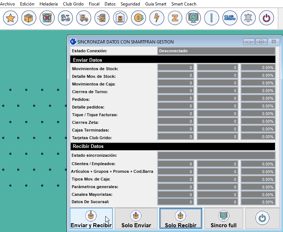Click the alarm bell notifications icon

click(248, 18)
